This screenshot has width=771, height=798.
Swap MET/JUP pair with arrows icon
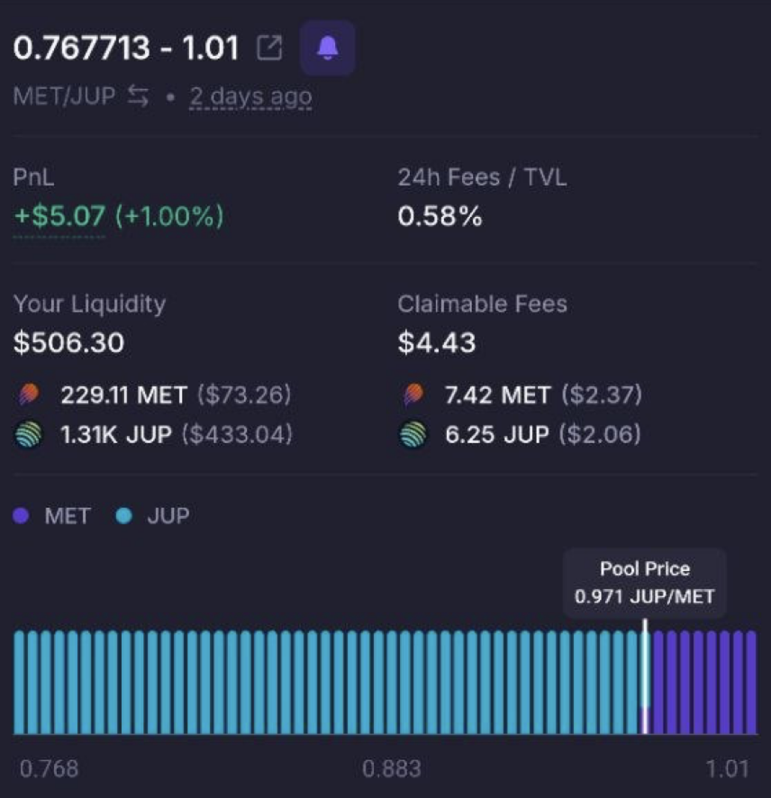138,95
